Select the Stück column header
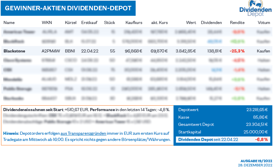This screenshot has width=273, height=167. [109, 23]
